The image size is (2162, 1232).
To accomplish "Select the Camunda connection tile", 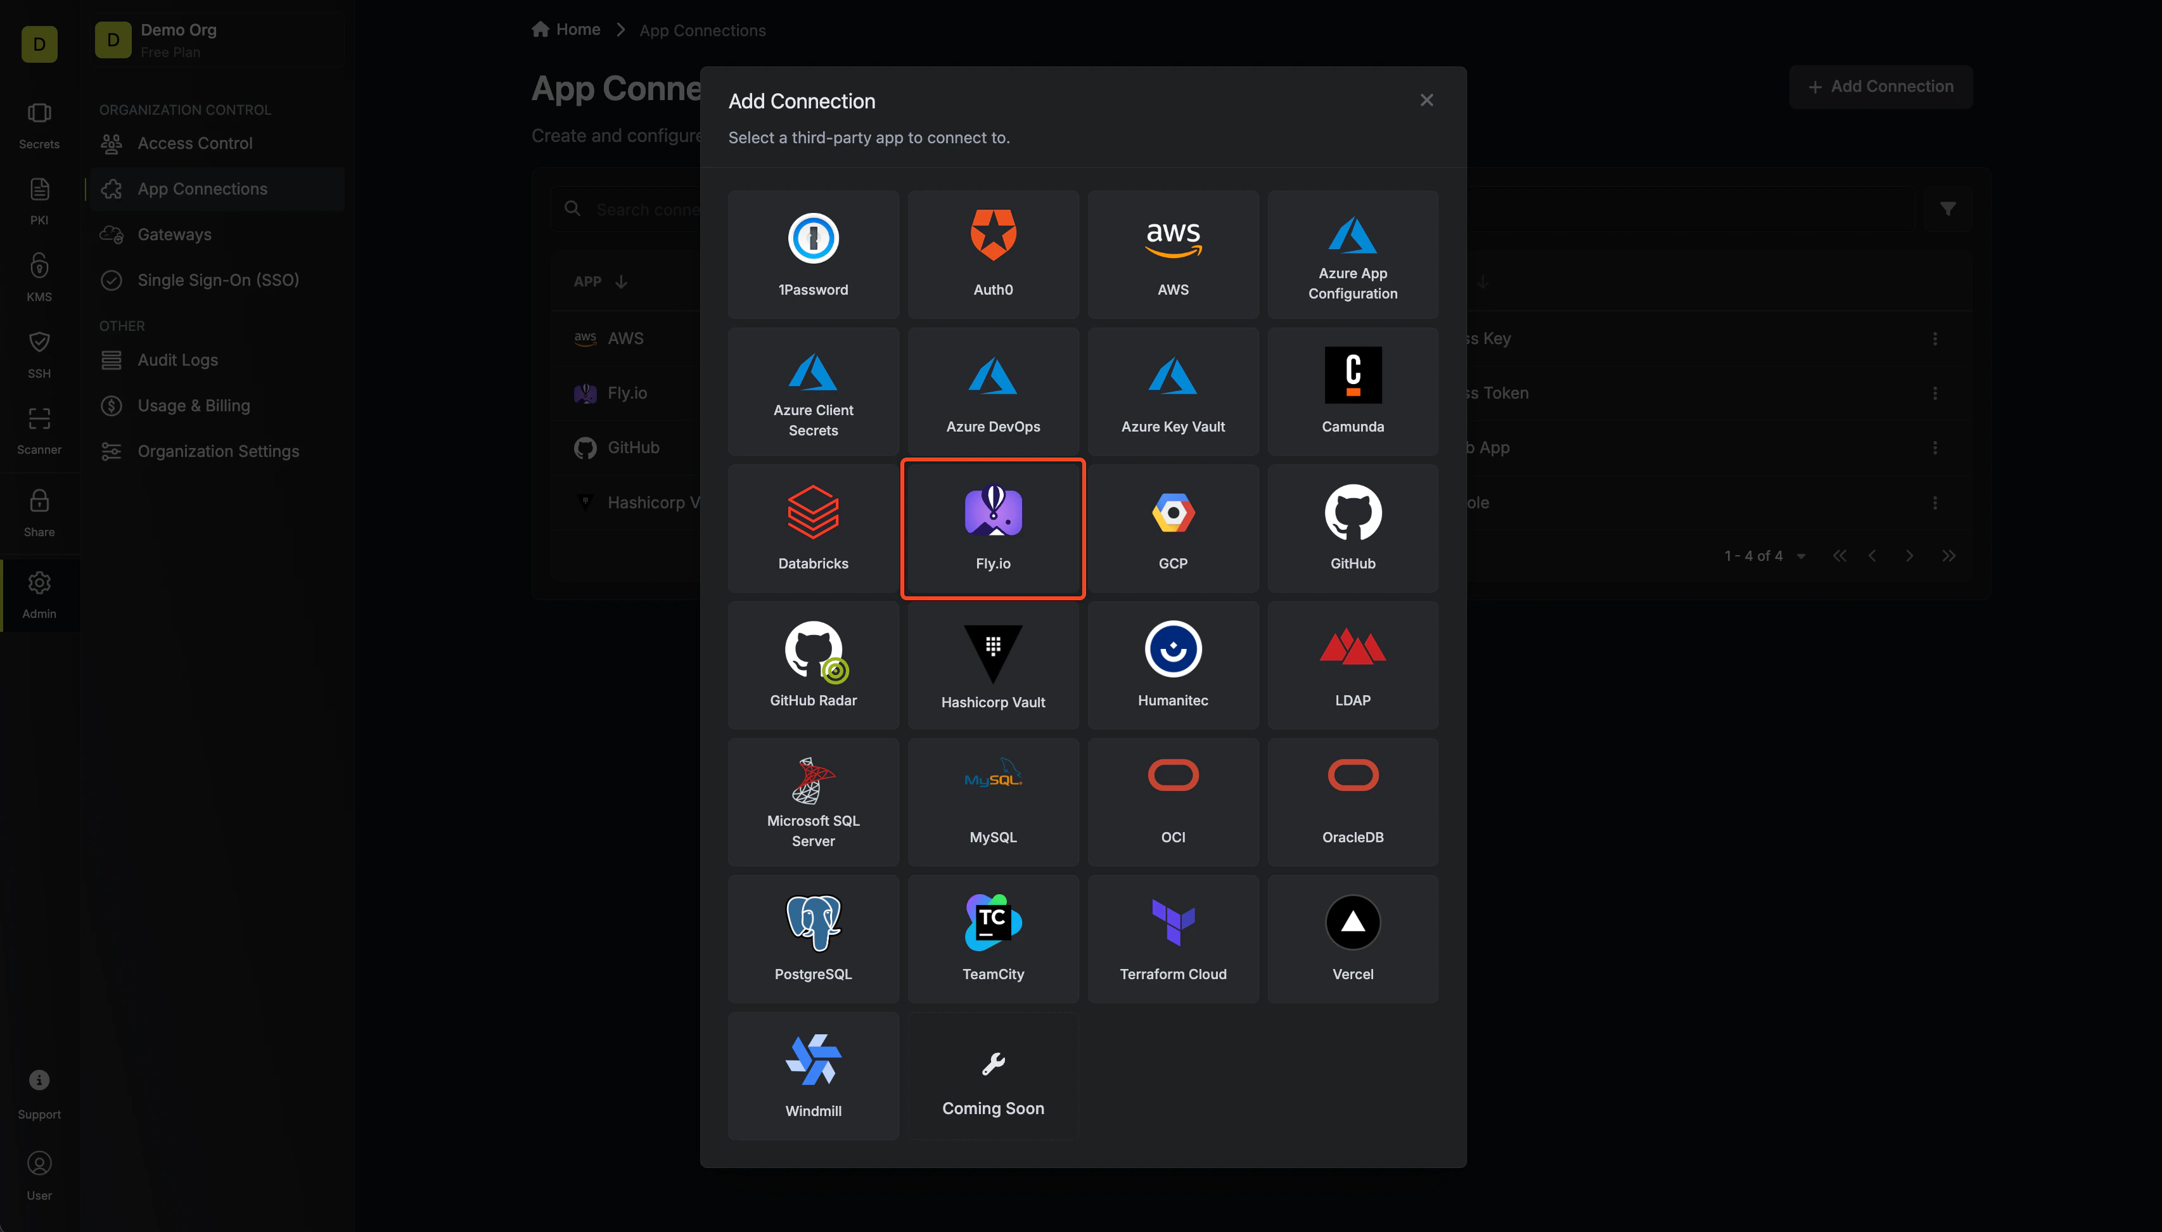I will point(1353,392).
